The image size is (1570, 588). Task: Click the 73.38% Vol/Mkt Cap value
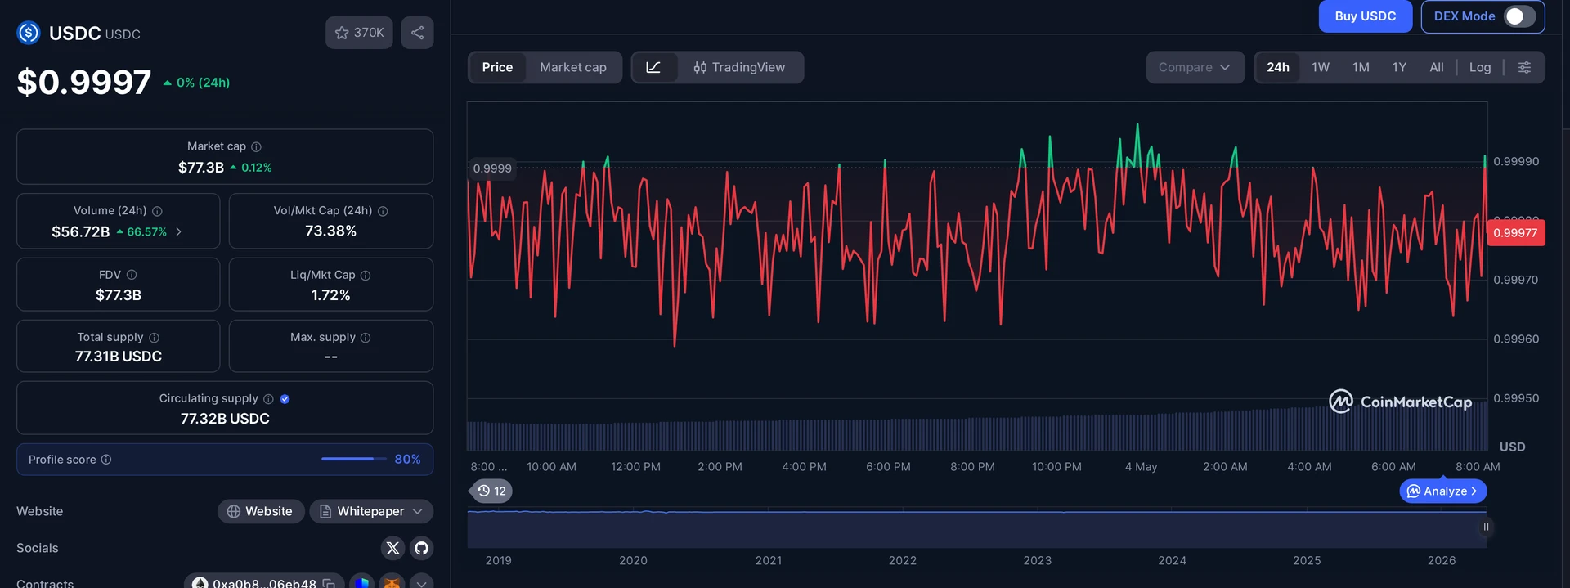click(330, 231)
